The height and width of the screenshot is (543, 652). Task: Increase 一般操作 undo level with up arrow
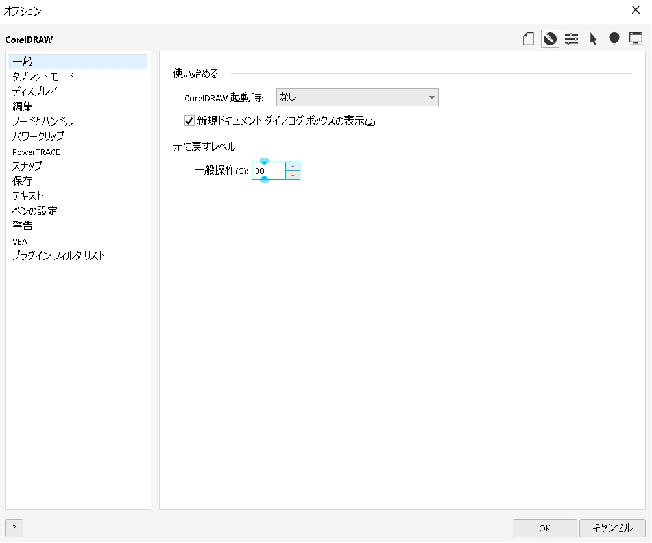pos(293,166)
